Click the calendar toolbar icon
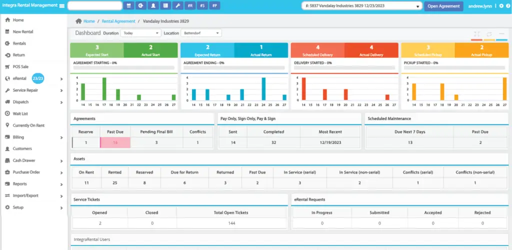 128,5
